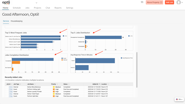Viewport: 185px width, 104px height.
Task: Click the vertical dashboard scrollbar
Action: pos(137,70)
